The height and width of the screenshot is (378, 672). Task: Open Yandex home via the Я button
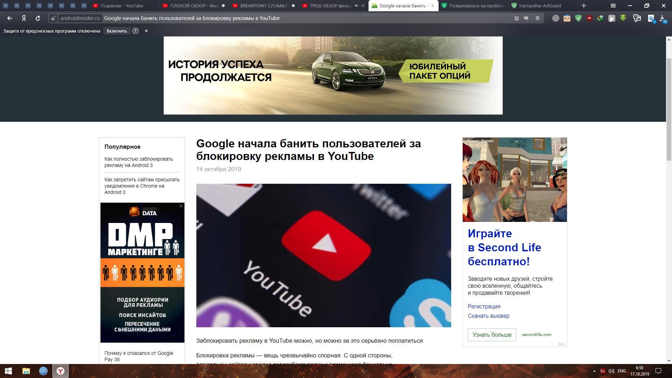[23, 18]
